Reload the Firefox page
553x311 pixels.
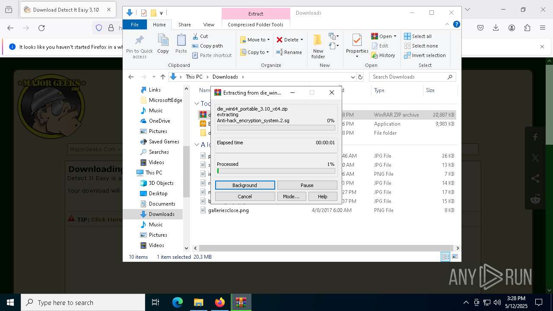[41, 28]
